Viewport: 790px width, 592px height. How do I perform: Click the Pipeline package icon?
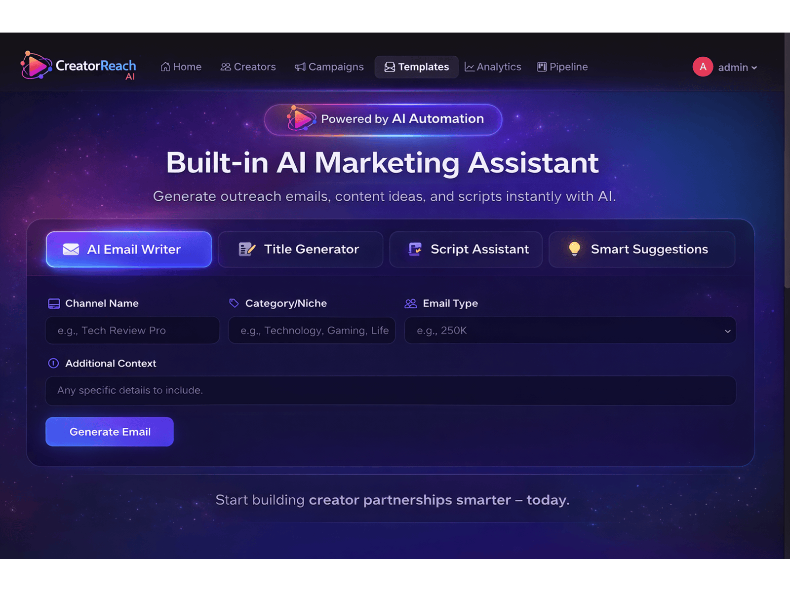click(542, 67)
